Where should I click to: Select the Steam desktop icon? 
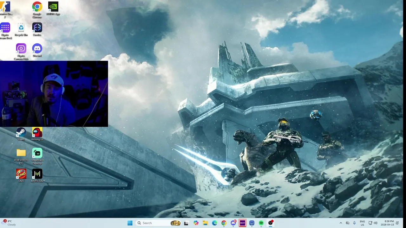pos(21,134)
